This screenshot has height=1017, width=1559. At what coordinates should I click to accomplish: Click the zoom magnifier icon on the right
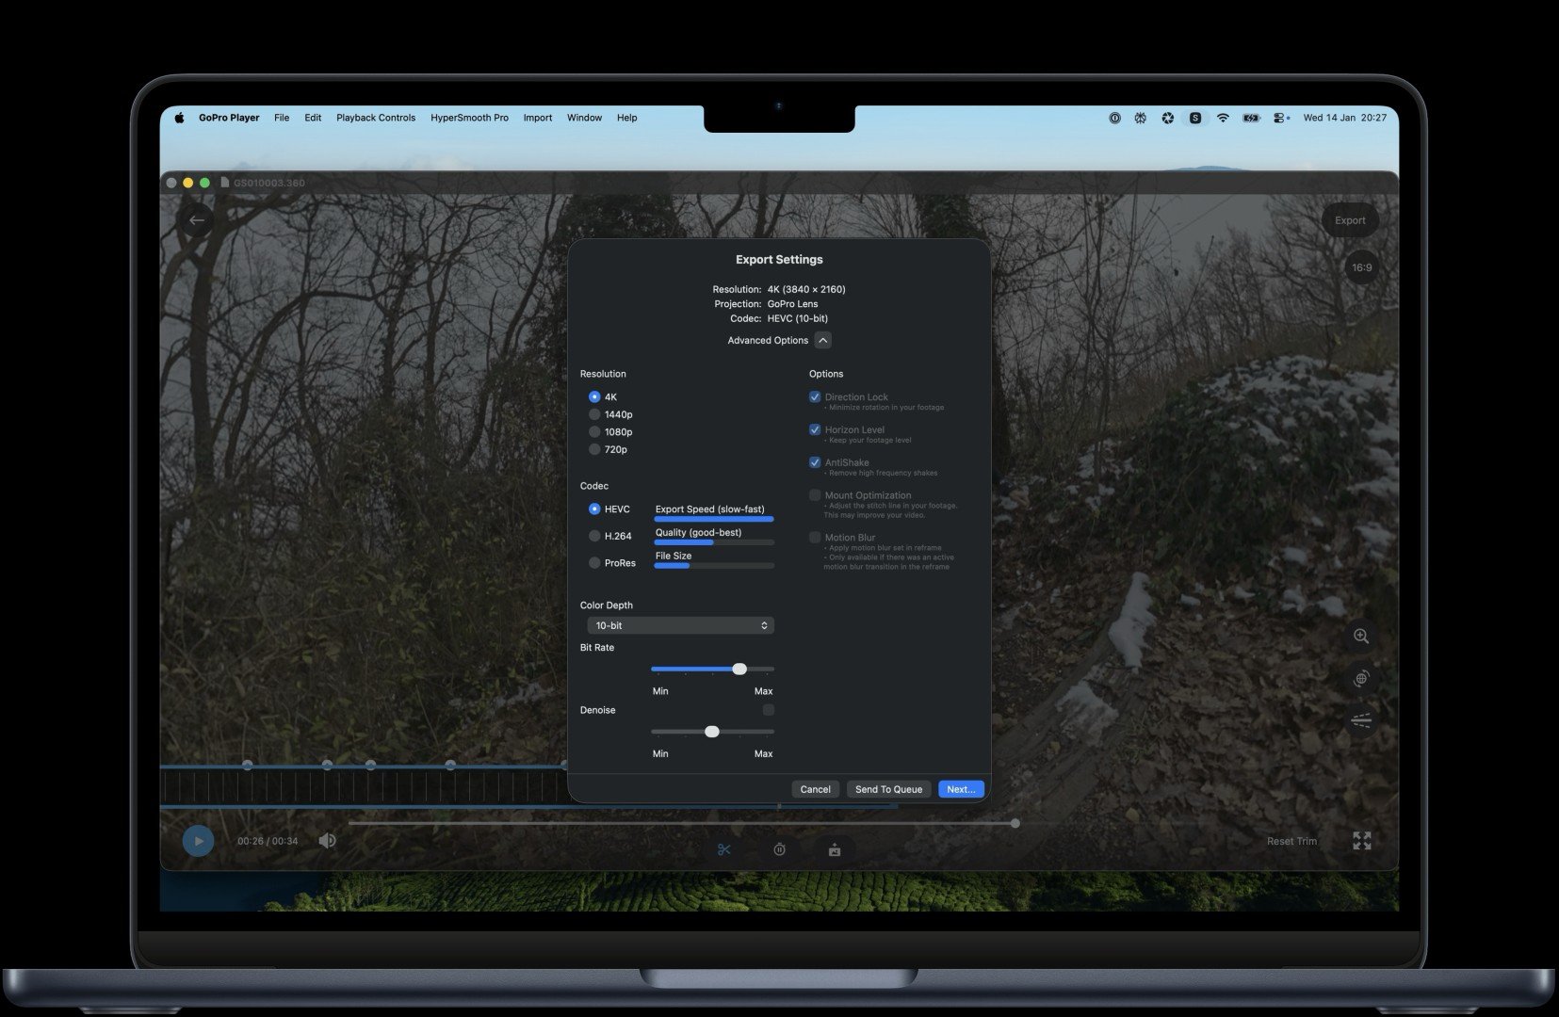(1361, 637)
